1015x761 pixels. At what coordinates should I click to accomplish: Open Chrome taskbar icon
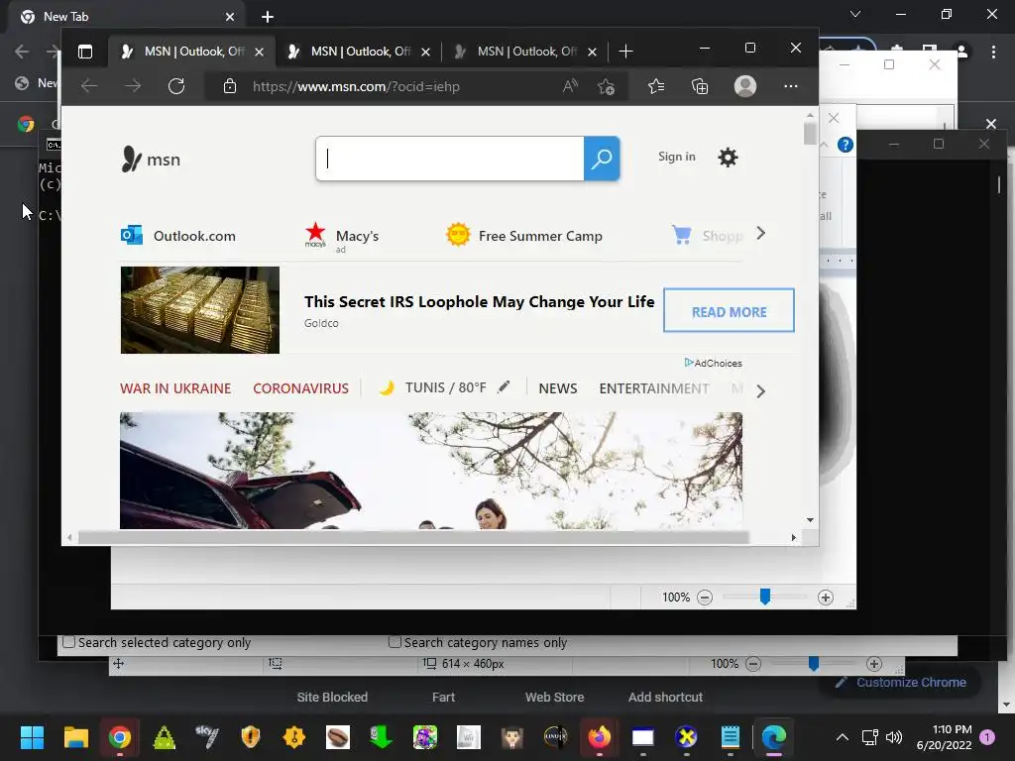(120, 737)
